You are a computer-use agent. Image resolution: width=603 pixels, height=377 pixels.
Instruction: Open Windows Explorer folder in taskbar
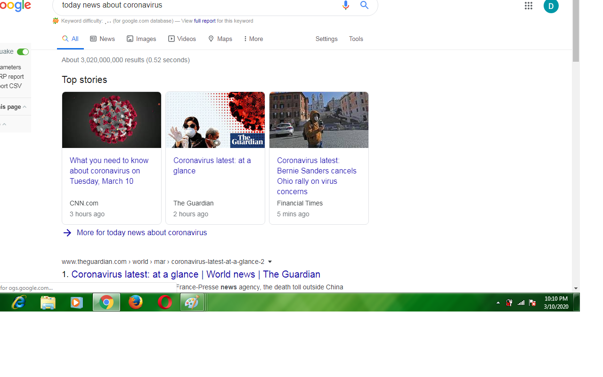tap(48, 303)
